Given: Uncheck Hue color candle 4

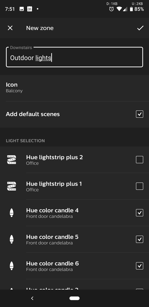Looking at the screenshot, I should click(x=140, y=213).
